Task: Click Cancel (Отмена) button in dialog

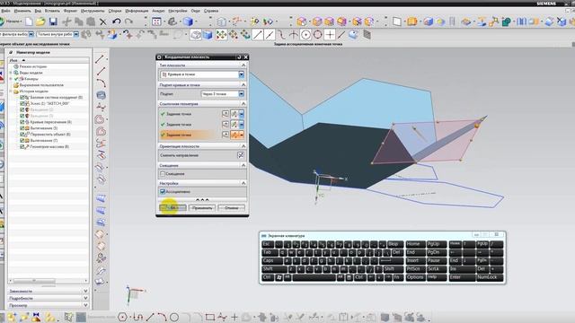Action: 232,208
